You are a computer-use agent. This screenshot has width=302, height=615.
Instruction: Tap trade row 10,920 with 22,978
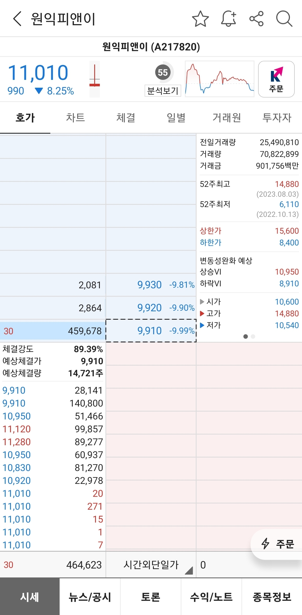click(x=53, y=481)
